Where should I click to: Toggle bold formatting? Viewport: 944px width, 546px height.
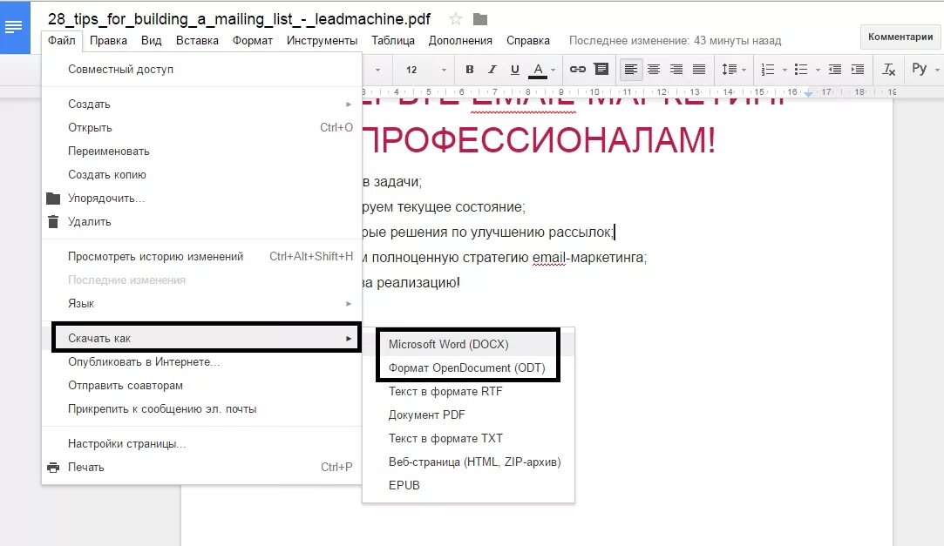click(x=470, y=69)
